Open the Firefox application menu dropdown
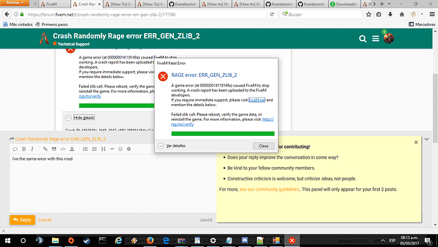This screenshot has height=247, width=438. (15, 3)
